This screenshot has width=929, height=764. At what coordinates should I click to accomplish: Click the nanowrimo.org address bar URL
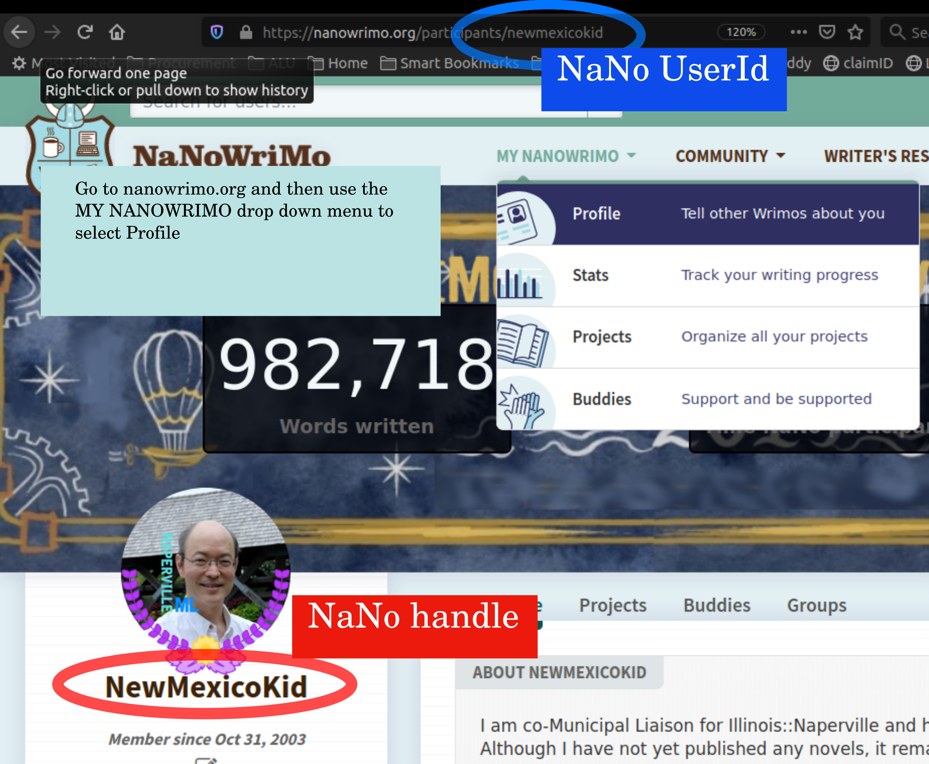(x=432, y=33)
